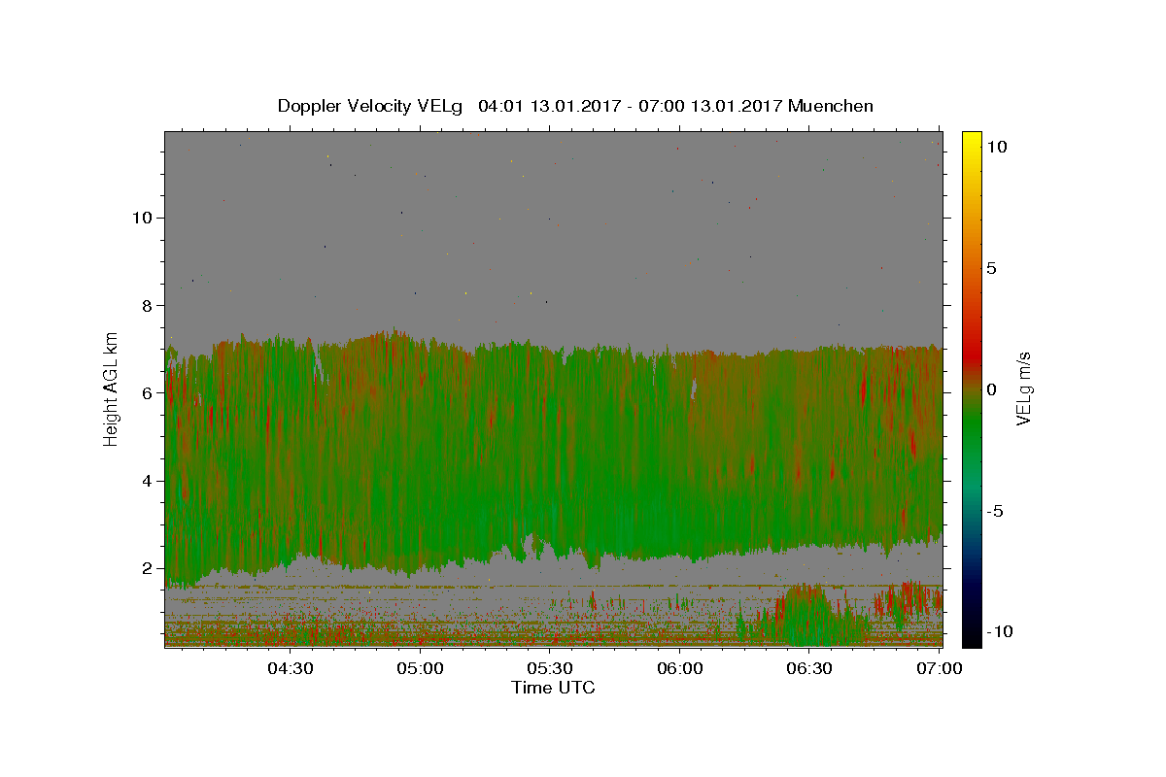Screen dimensions: 1166x777
Task: Click the height axis label 4
Action: (x=145, y=481)
